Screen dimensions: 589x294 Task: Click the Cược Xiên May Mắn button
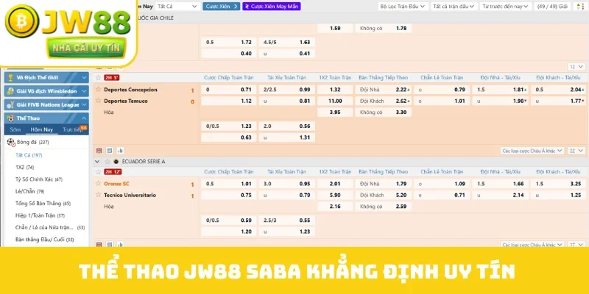point(272,7)
